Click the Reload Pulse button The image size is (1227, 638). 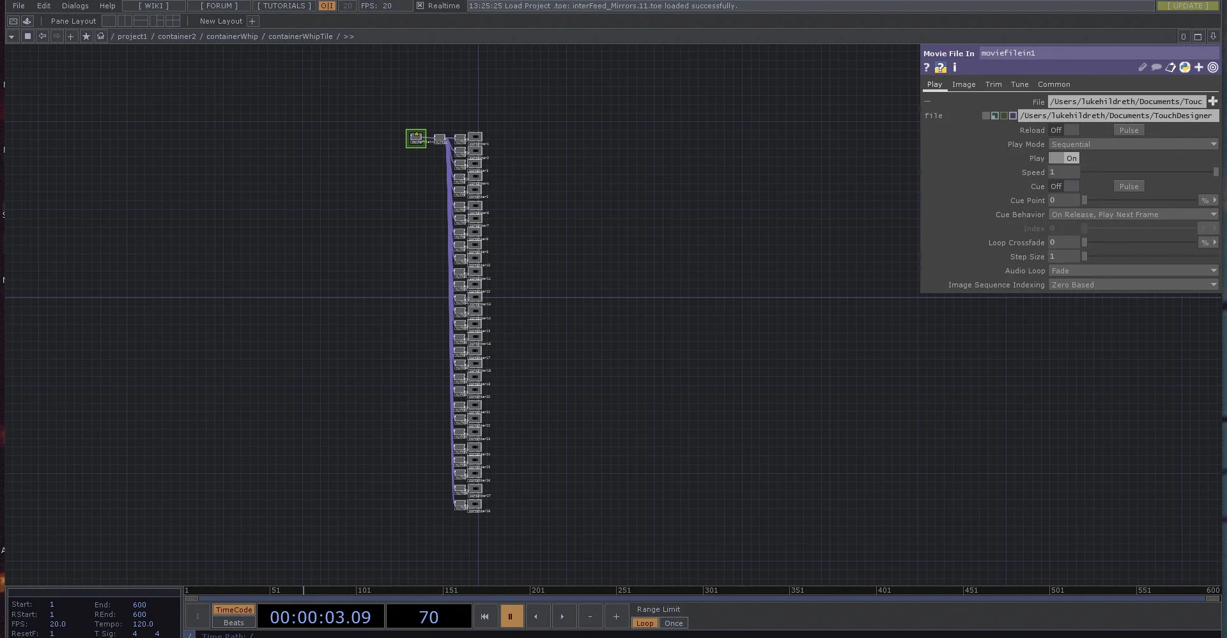1129,130
